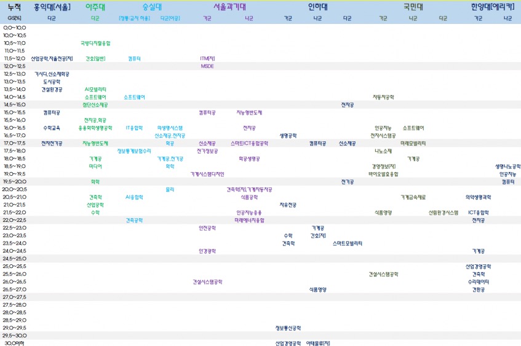This screenshot has width=521, height=346.
Task: Click the '전자공,화공' cell
Action: click(95, 120)
